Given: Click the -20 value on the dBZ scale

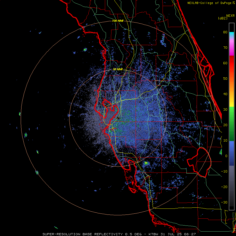Looking at the screenshot, I should [224, 187].
